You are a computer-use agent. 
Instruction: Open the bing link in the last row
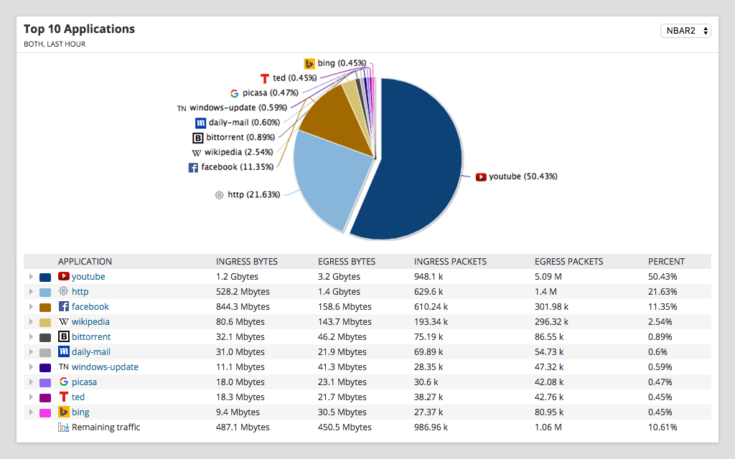click(80, 412)
